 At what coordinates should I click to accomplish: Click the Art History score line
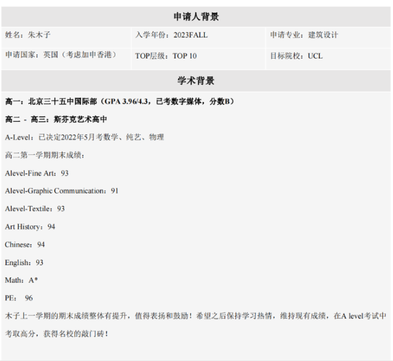pyautogui.click(x=30, y=227)
